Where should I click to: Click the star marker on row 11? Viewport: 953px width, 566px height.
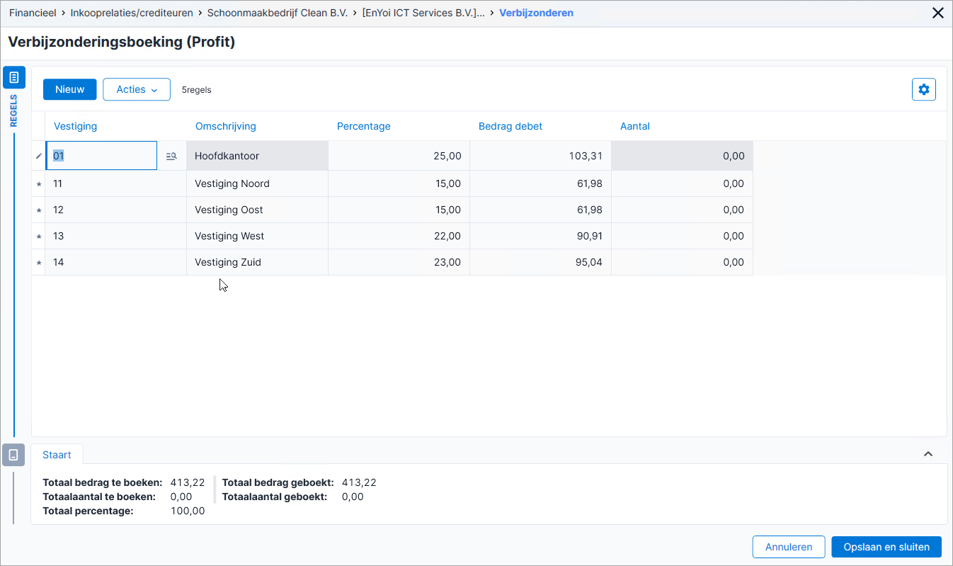[38, 183]
